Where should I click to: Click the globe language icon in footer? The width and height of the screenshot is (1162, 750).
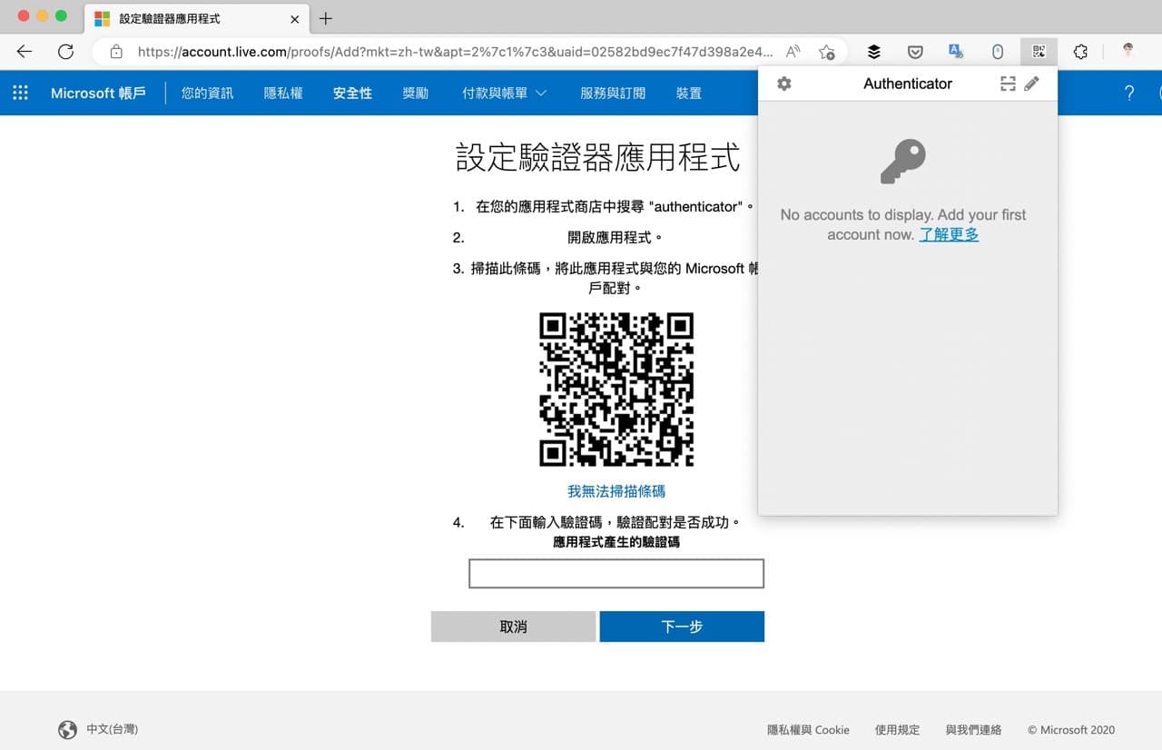[x=67, y=729]
